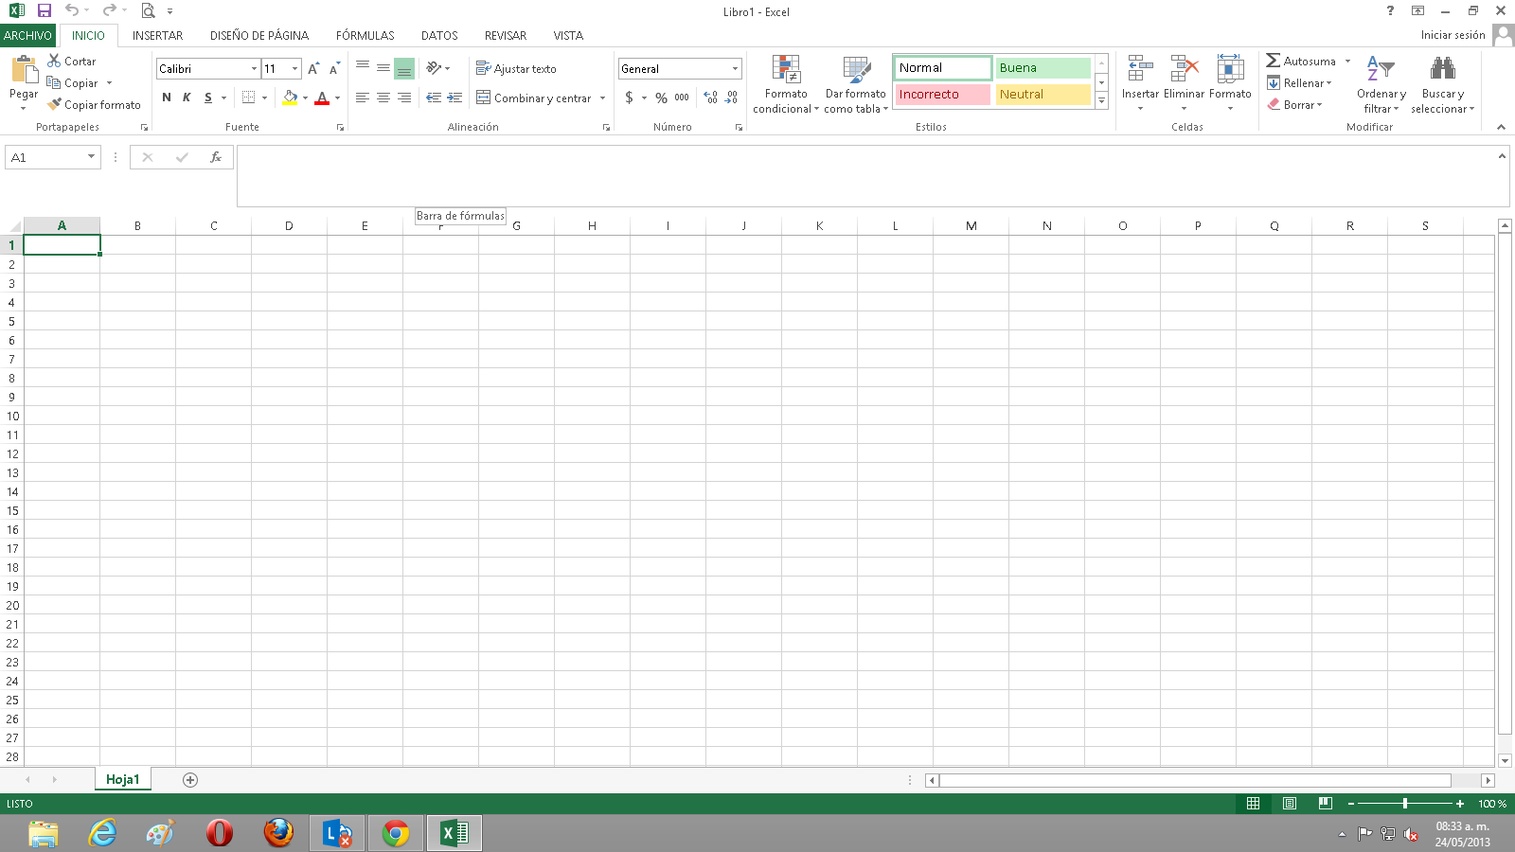Apply italic formatting with the K icon
Viewport: 1515px width, 852px height.
point(187,97)
